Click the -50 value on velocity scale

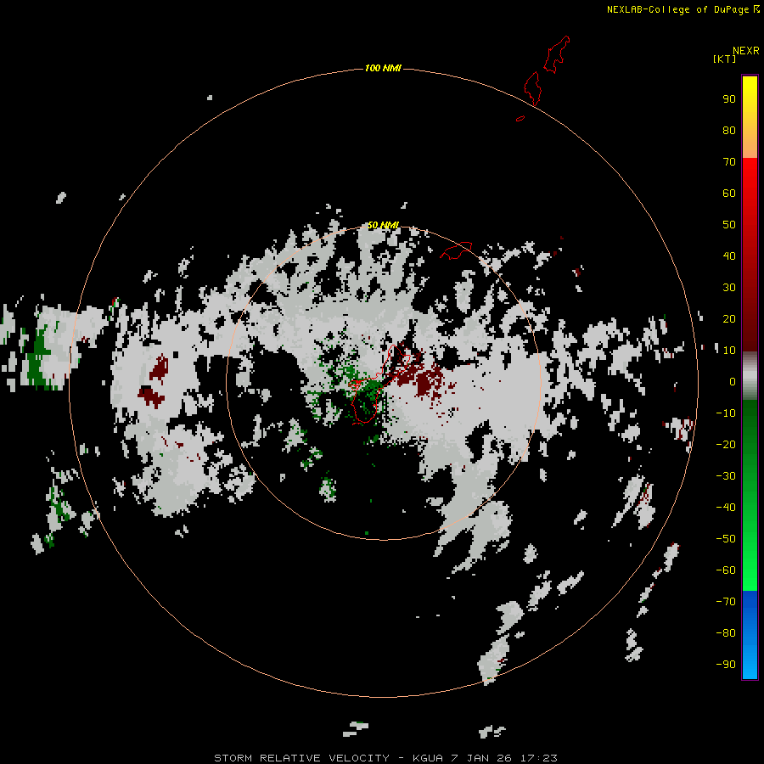[726, 539]
